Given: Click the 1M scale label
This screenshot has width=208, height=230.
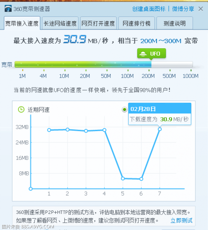Looking at the screenshot, I should coord(22,76).
